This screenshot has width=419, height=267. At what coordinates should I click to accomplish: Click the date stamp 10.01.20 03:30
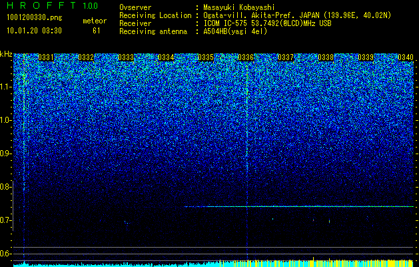coord(35,31)
